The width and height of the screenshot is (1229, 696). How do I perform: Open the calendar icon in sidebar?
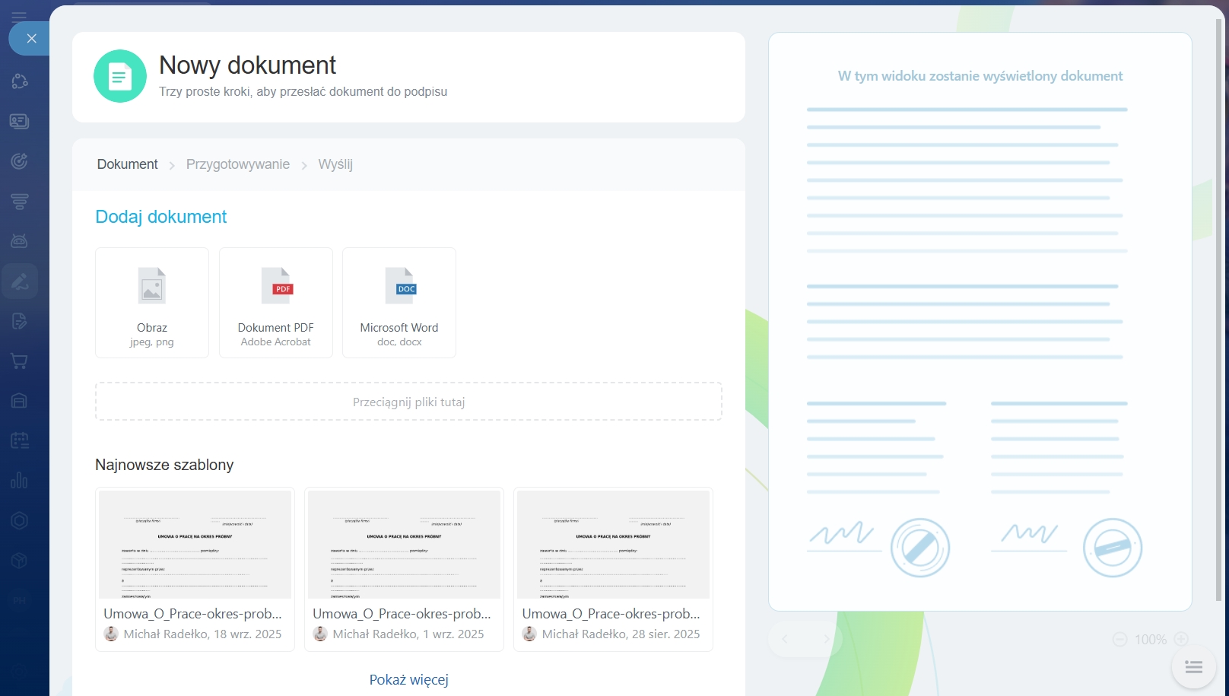(x=20, y=440)
